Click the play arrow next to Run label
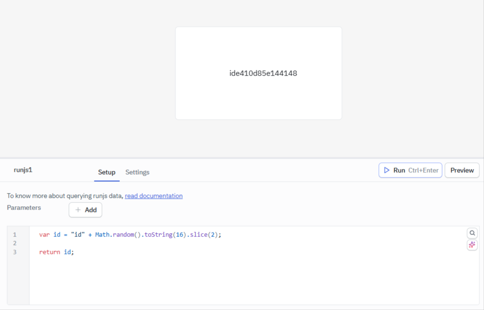The image size is (484, 310). [386, 170]
